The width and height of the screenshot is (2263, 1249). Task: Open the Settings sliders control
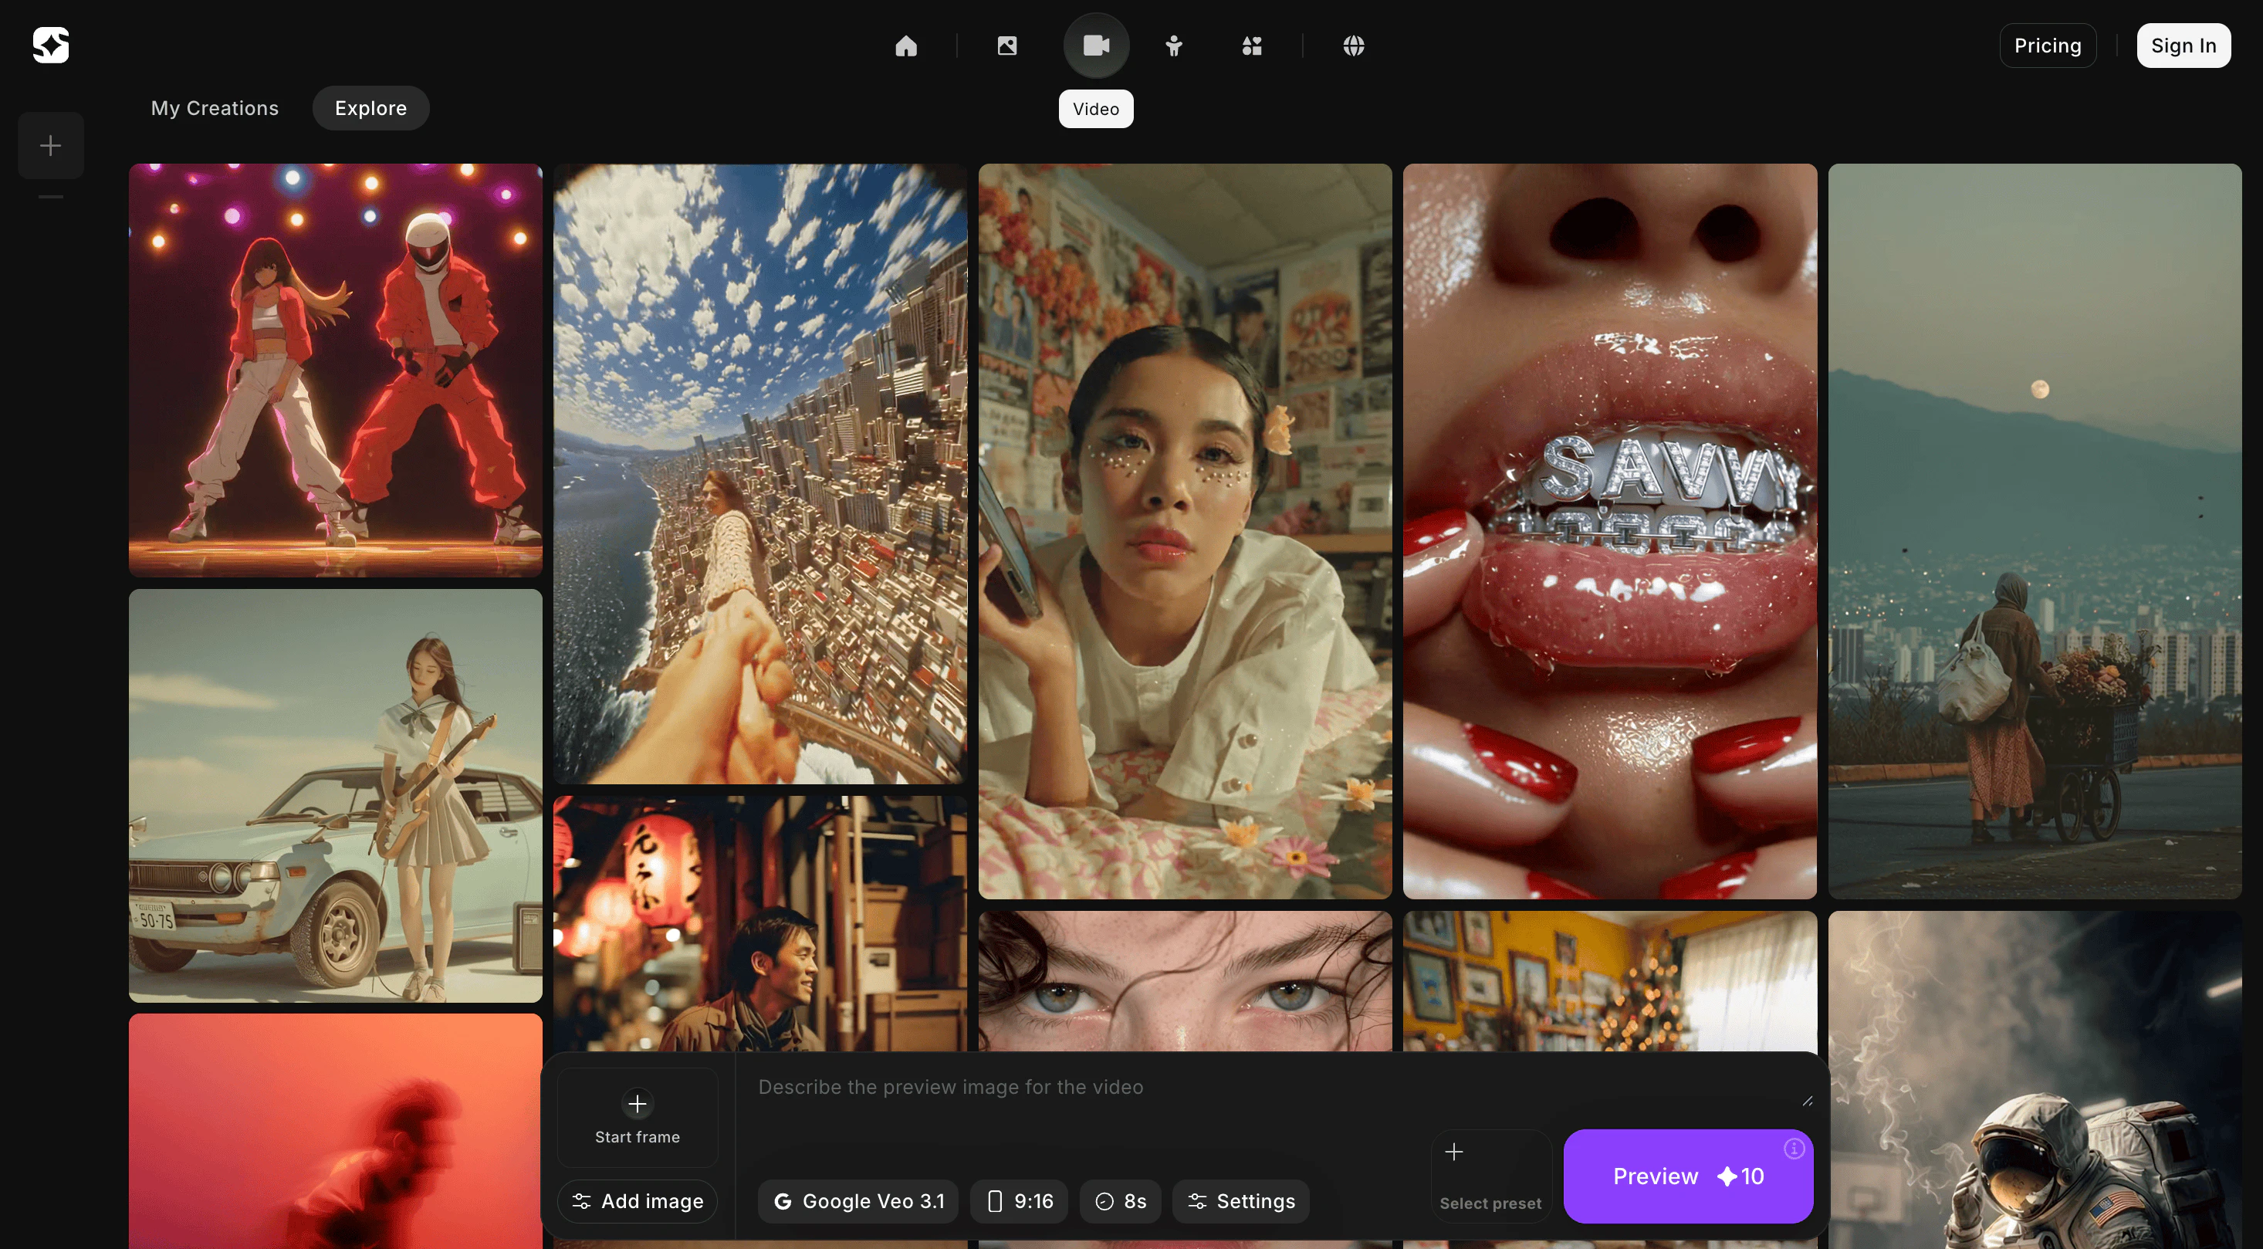[x=1240, y=1200]
